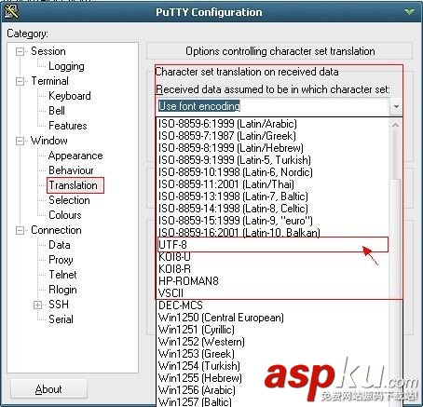Choose Win1252 (Western)
The width and height of the screenshot is (423, 407).
[273, 342]
